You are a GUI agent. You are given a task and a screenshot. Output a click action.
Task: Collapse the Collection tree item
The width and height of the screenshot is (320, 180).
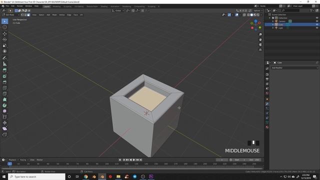point(270,18)
